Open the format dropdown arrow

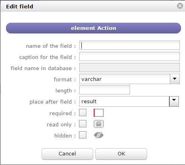tap(175, 79)
